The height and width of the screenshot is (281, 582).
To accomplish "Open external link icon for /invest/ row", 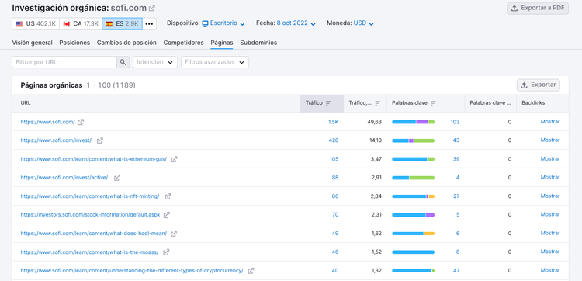I will tap(99, 140).
